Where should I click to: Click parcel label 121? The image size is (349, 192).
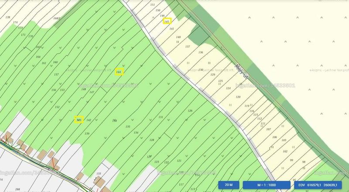[179, 161]
